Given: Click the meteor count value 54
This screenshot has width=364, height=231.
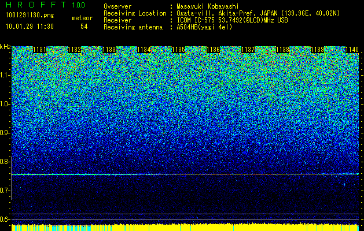Looking at the screenshot, I should tap(84, 27).
